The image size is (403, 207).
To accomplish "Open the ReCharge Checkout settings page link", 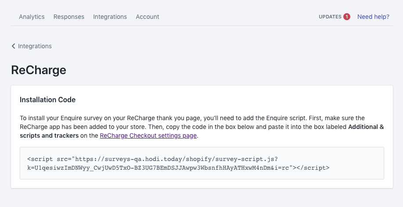I will (x=148, y=136).
